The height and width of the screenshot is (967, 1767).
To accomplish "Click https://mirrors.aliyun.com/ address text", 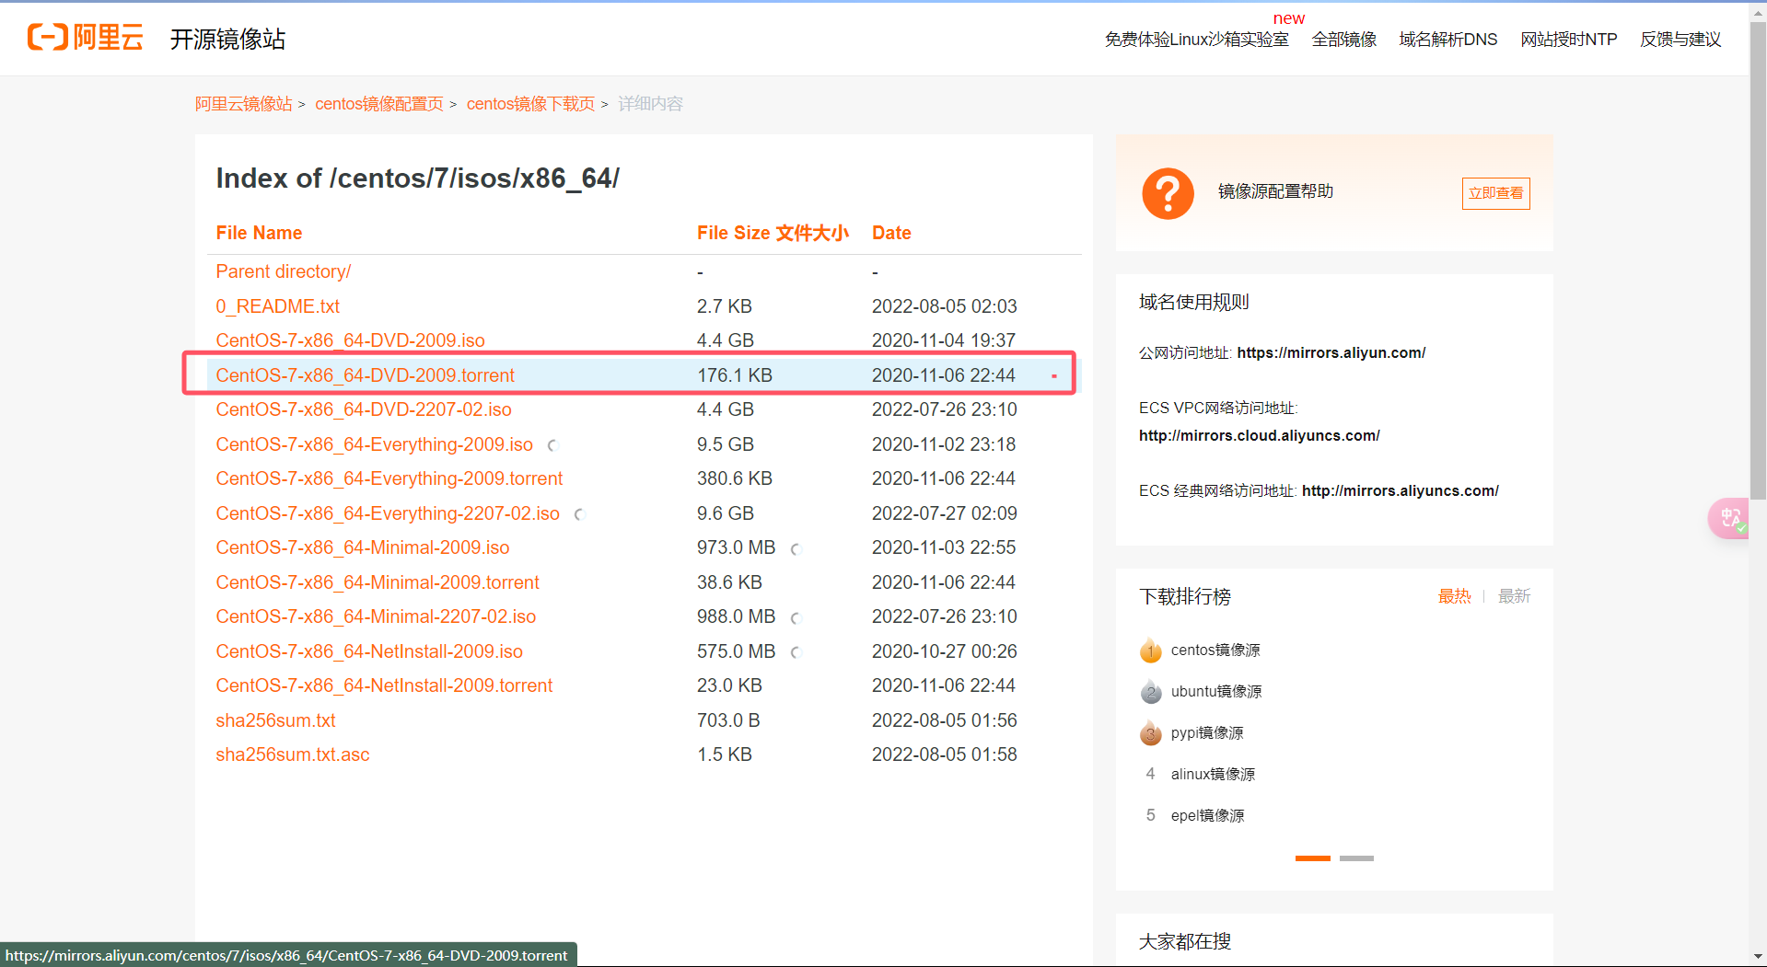I will [x=1331, y=353].
